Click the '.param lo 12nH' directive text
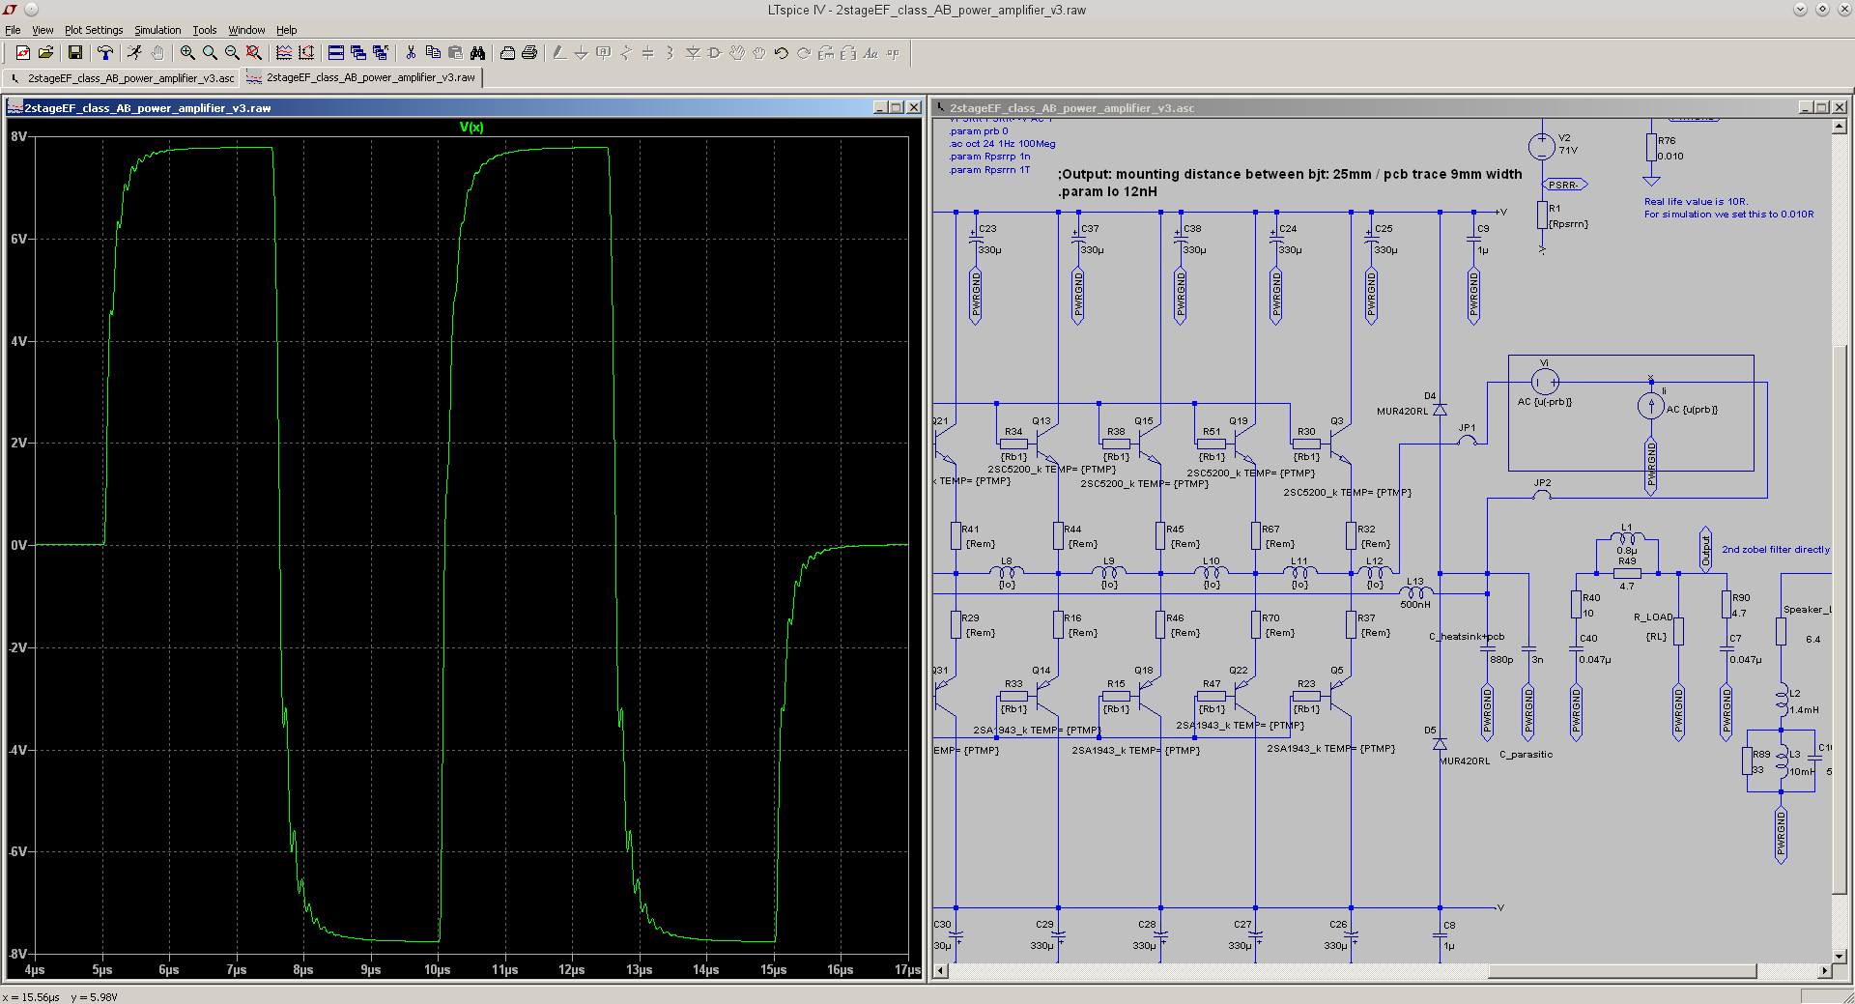Image resolution: width=1855 pixels, height=1004 pixels. (1107, 191)
